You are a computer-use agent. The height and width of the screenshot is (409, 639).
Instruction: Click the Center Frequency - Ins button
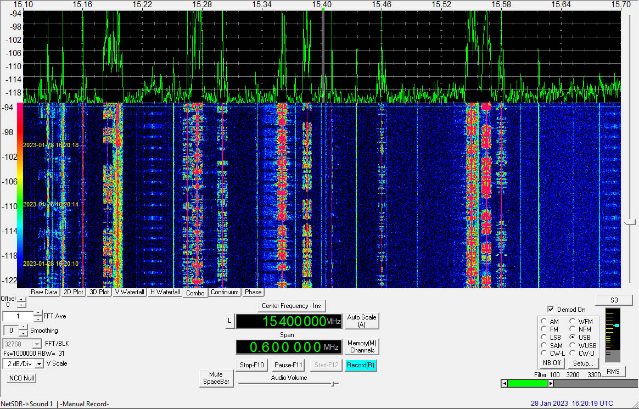292,306
